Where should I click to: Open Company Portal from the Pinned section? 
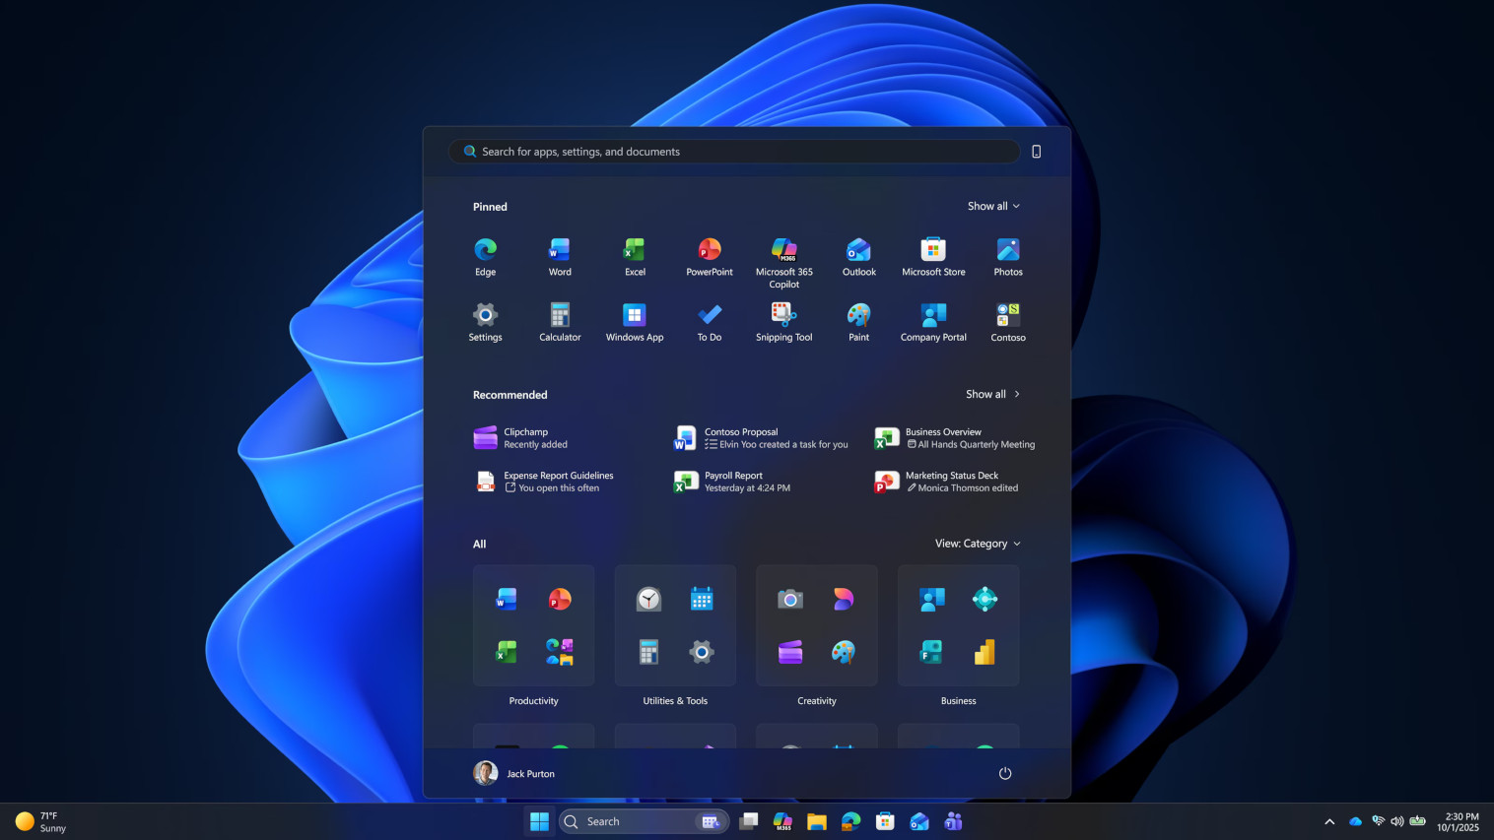pyautogui.click(x=933, y=322)
